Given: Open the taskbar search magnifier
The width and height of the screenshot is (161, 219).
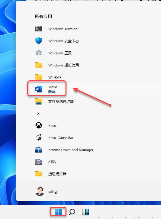Looking at the screenshot, I should pyautogui.click(x=72, y=212).
